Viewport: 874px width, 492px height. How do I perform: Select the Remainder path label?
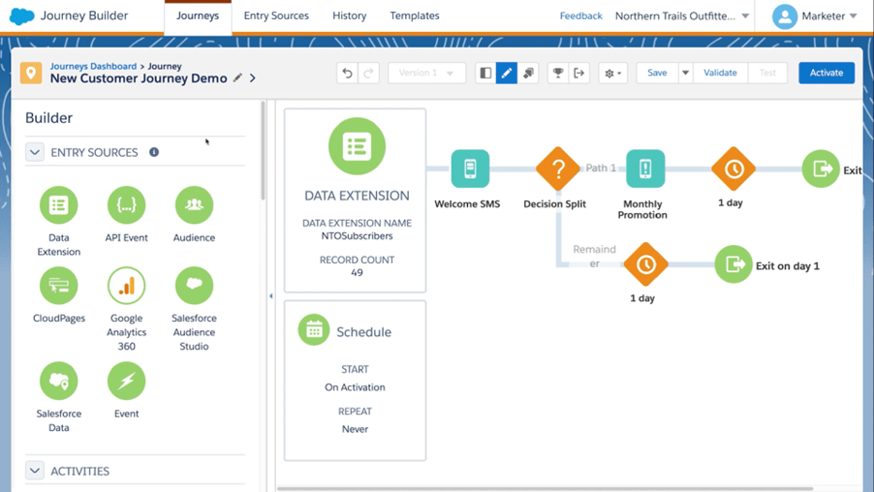click(594, 257)
